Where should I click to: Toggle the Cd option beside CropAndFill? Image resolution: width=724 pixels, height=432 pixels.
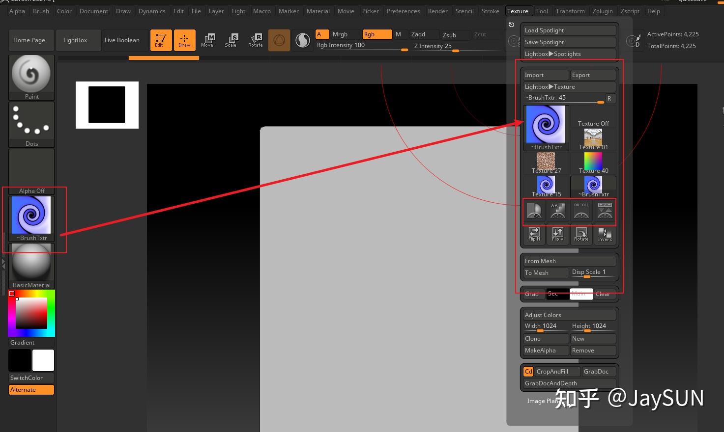[528, 372]
